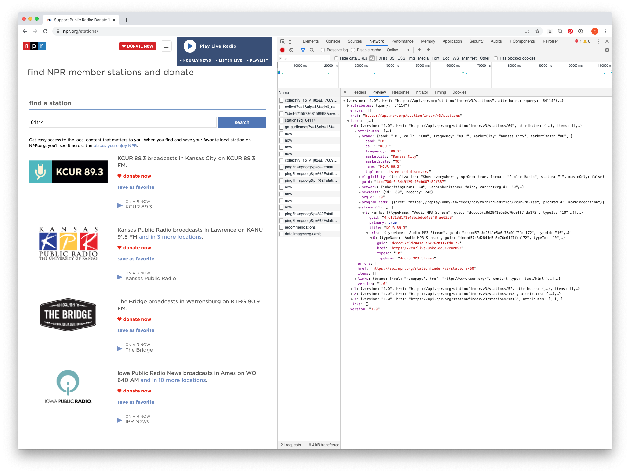Filter requests by XHR type
This screenshot has height=473, width=630.
coord(383,58)
